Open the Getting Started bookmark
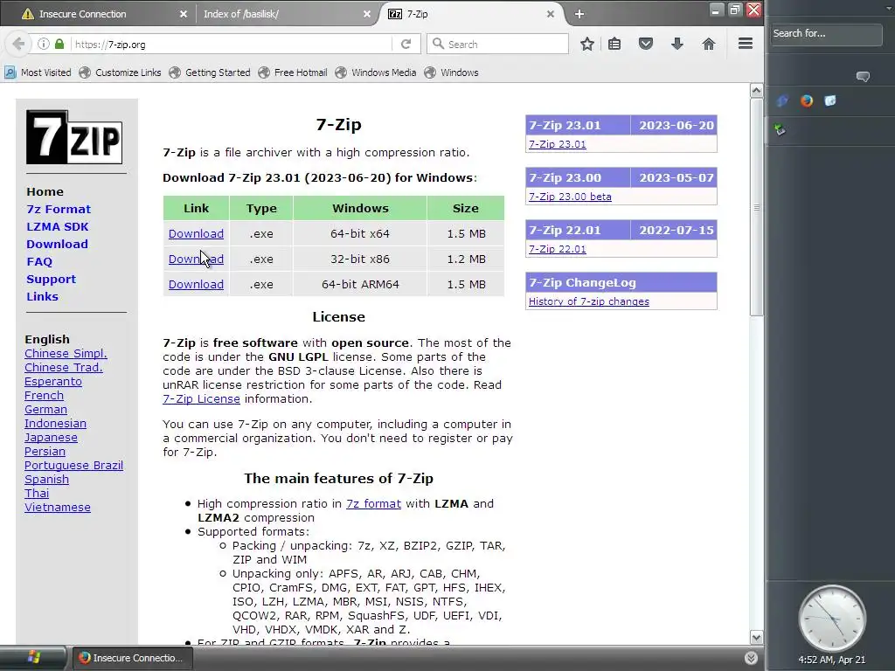The width and height of the screenshot is (895, 671). click(x=210, y=73)
